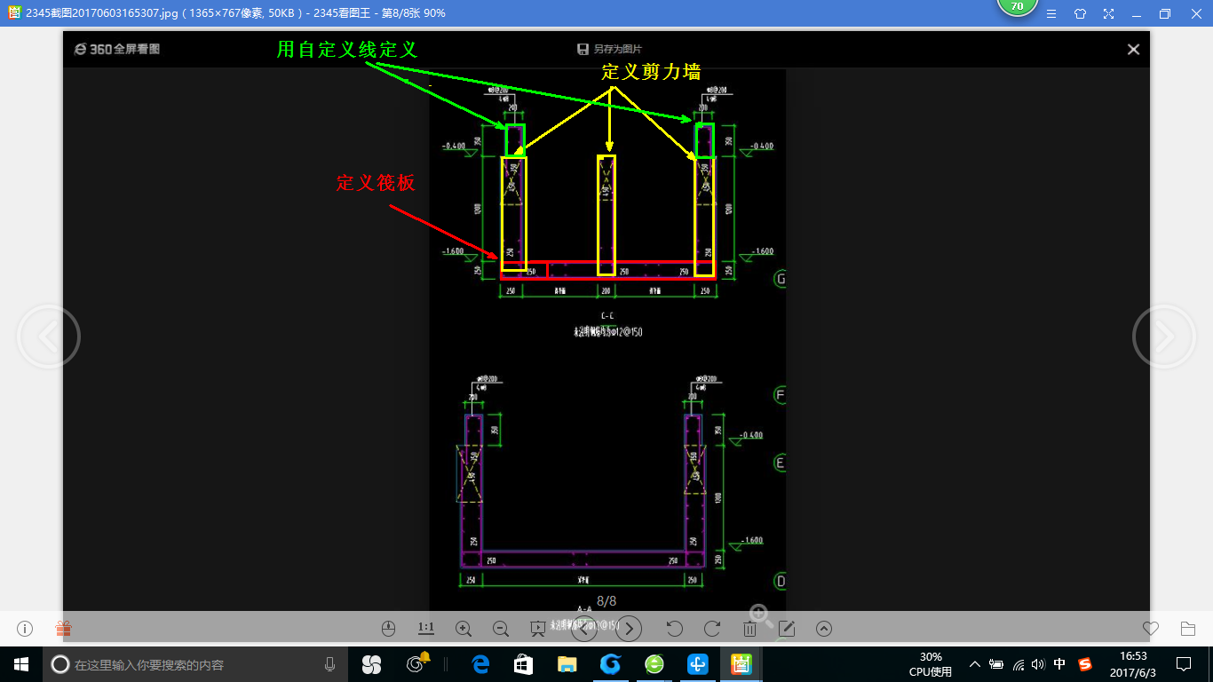Open the image information panel
Screen dimensions: 1213x682
click(25, 629)
